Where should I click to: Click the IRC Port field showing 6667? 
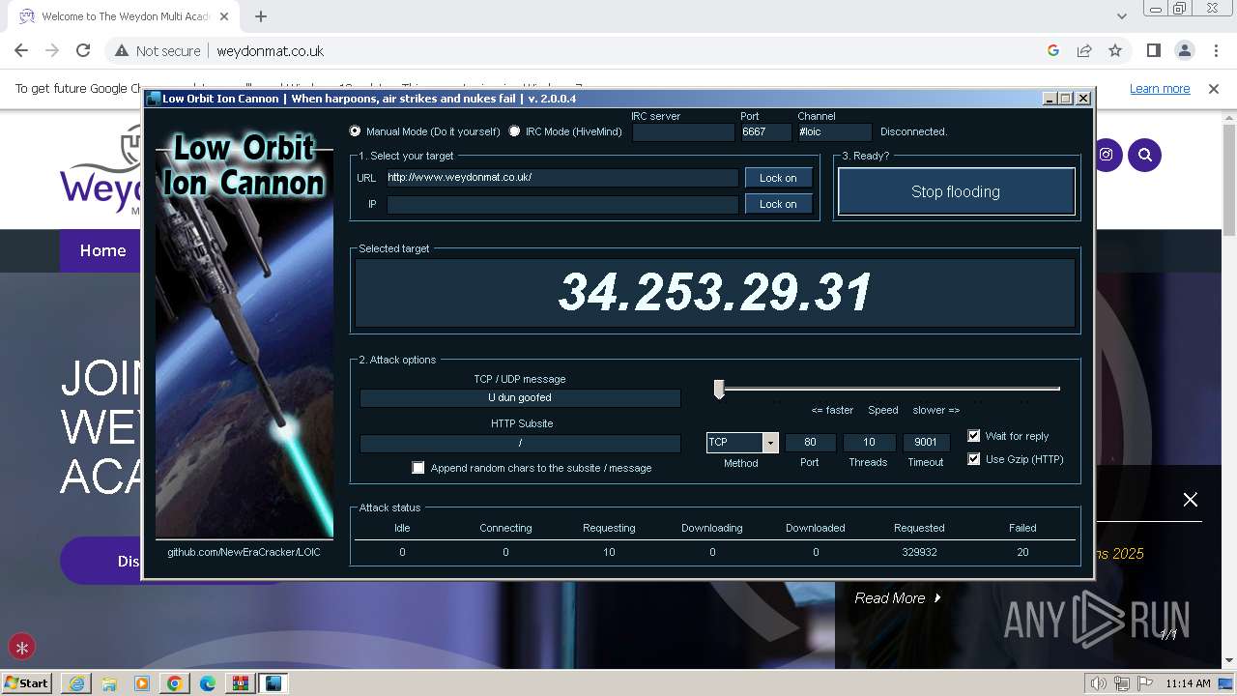point(765,132)
